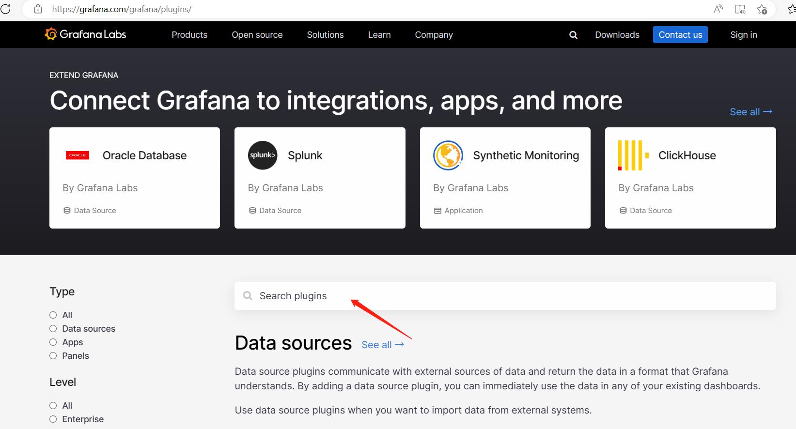Click Sign in

744,35
